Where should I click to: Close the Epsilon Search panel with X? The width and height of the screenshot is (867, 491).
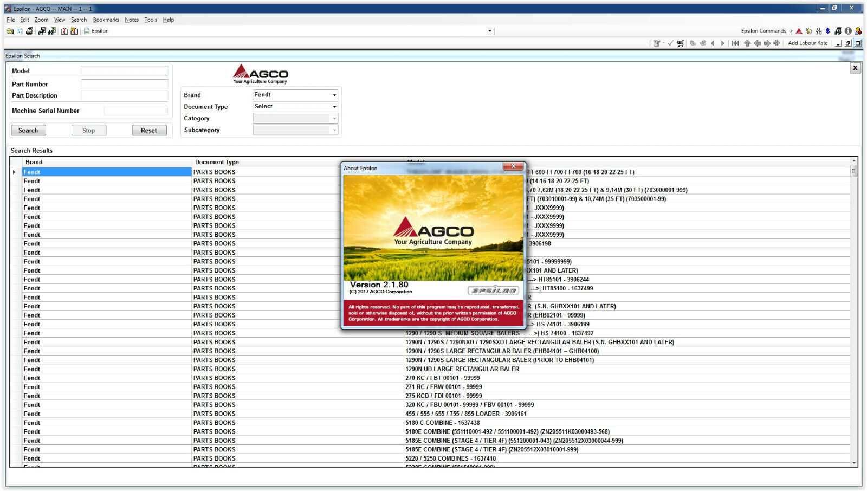pyautogui.click(x=855, y=68)
